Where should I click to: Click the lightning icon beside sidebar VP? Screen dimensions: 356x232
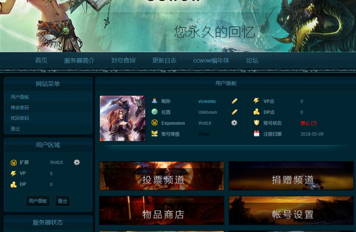tap(14, 173)
